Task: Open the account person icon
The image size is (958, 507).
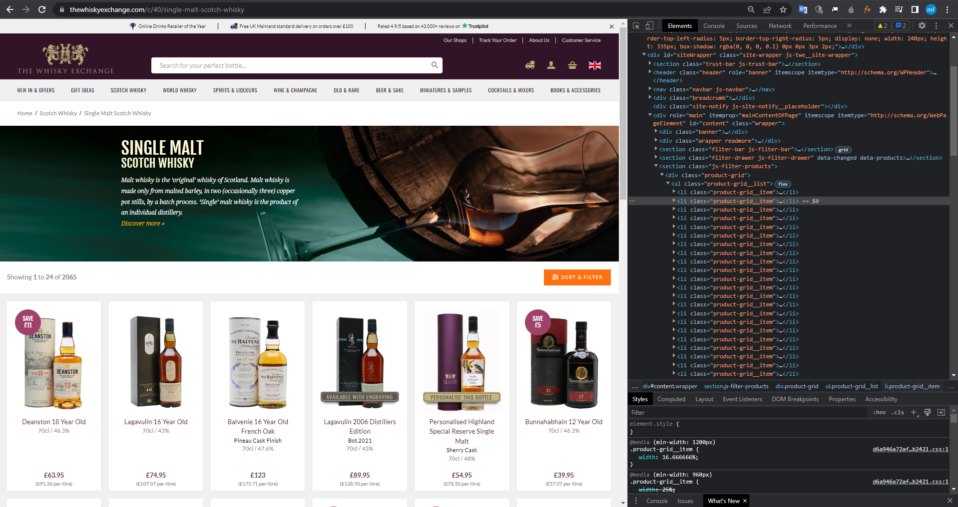Action: pyautogui.click(x=551, y=65)
